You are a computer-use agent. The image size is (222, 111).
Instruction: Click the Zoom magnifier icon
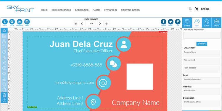click(x=12, y=22)
